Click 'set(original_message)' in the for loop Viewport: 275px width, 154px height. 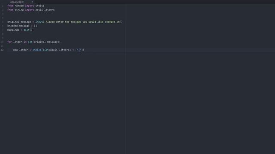point(44,42)
